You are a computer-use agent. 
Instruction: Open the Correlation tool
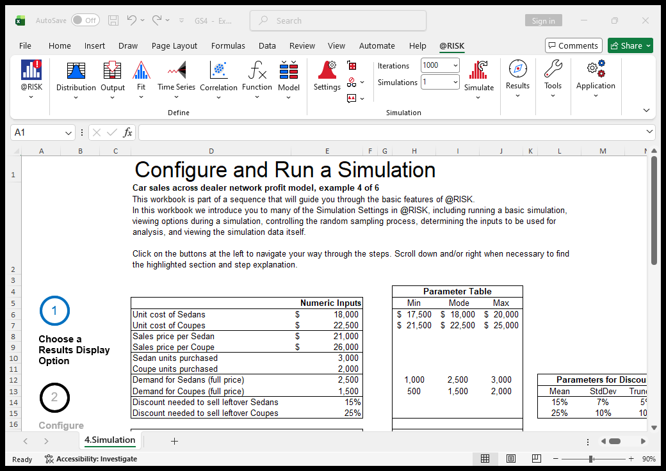[219, 80]
